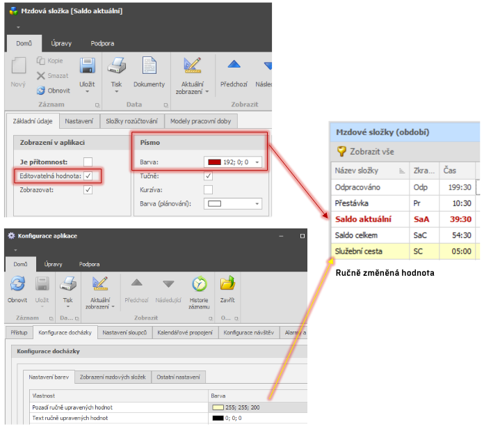The width and height of the screenshot is (484, 429).
Task: Toggle the Zobrazovat checkbox
Action: click(x=88, y=189)
